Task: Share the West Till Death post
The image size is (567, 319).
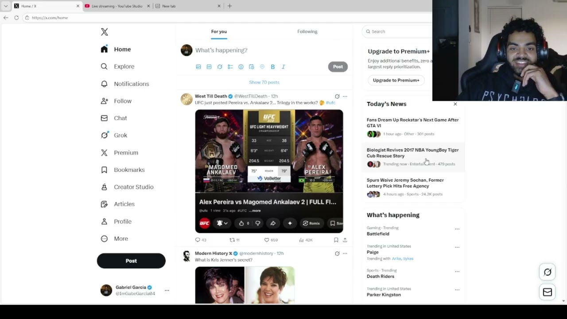Action: click(345, 240)
